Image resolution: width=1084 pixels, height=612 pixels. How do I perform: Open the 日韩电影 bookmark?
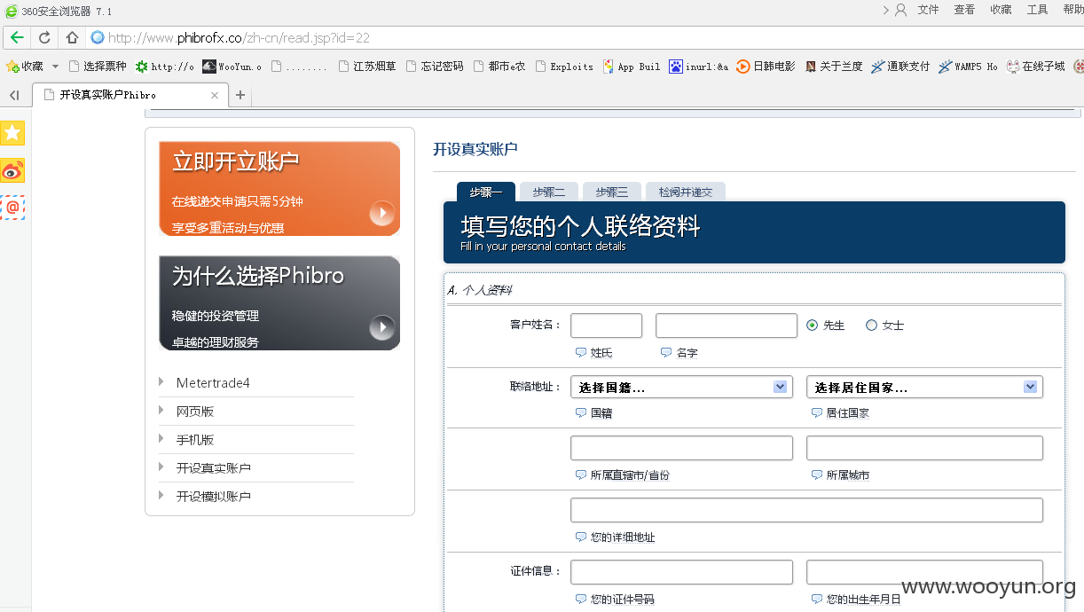coord(766,67)
